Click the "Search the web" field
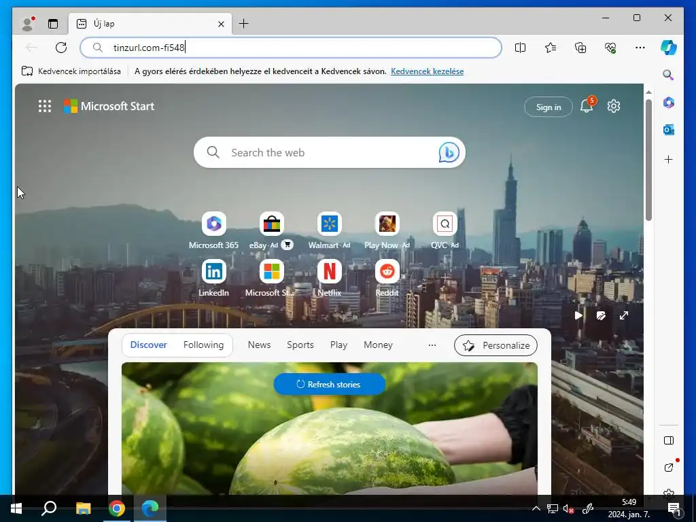The height and width of the screenshot is (522, 696). tap(330, 152)
